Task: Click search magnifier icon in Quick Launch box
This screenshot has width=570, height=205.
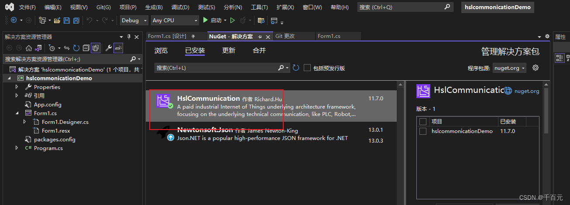Action: coord(447,7)
